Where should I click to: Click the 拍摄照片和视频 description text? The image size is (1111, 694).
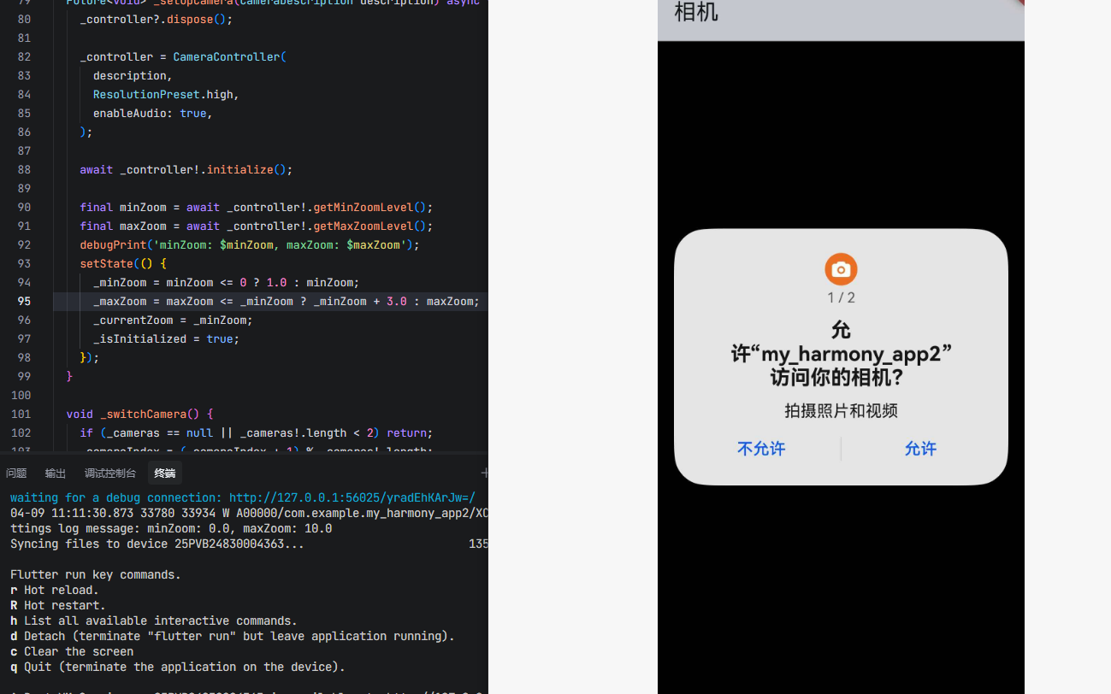tap(841, 411)
